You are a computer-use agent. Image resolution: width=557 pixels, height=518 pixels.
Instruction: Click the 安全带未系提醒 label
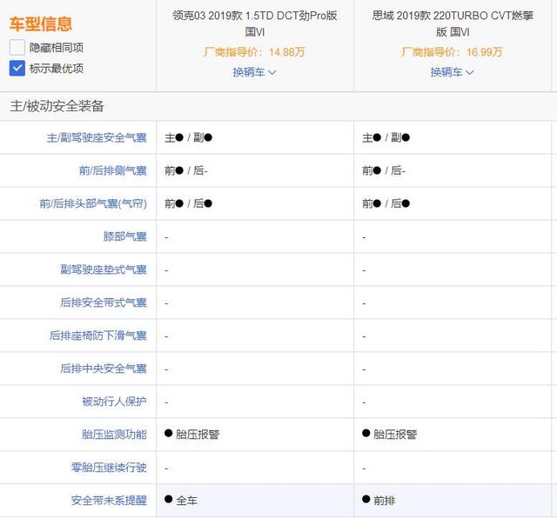(109, 501)
